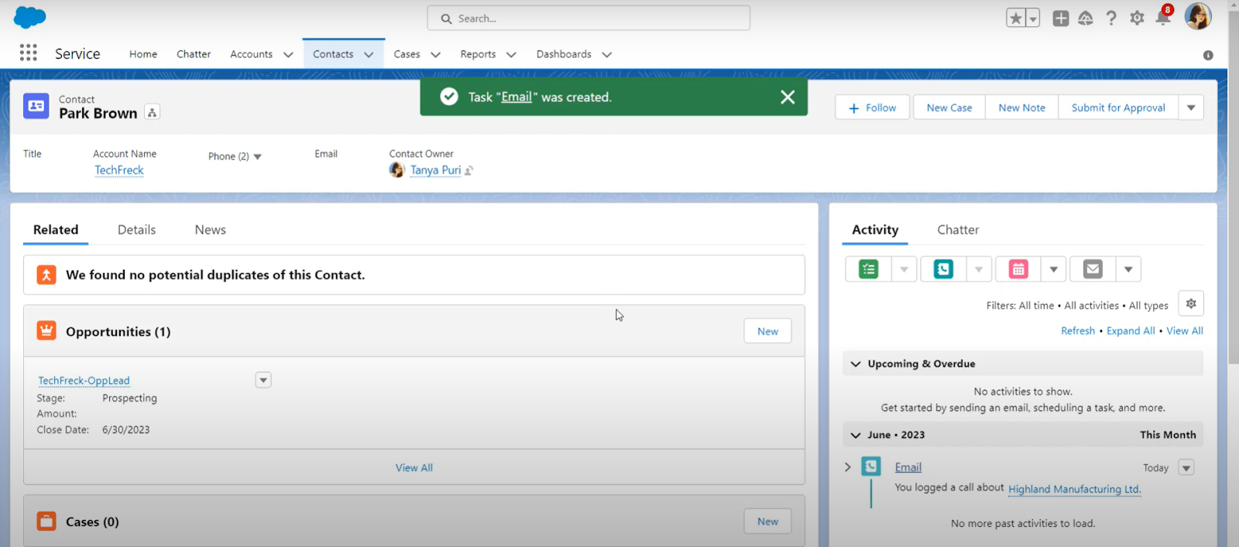
Task: Click New in the Opportunities section
Action: (767, 331)
